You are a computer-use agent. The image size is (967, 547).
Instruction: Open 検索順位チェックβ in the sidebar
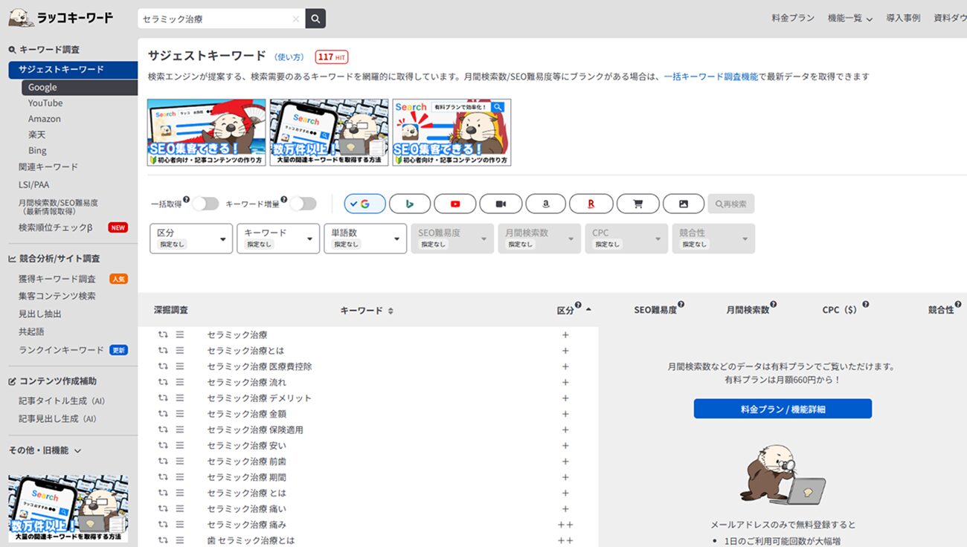click(56, 227)
